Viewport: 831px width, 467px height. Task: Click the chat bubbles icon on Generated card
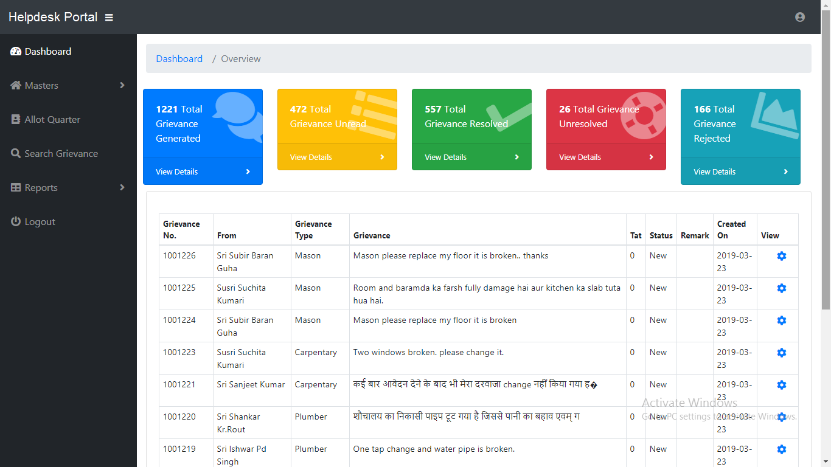238,116
